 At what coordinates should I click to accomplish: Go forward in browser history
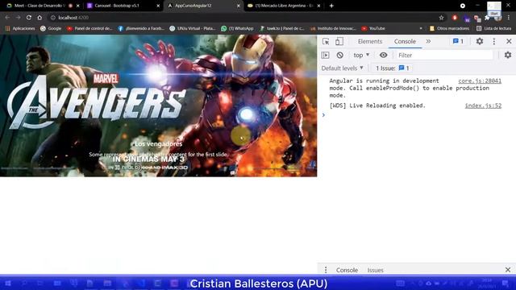[18, 18]
